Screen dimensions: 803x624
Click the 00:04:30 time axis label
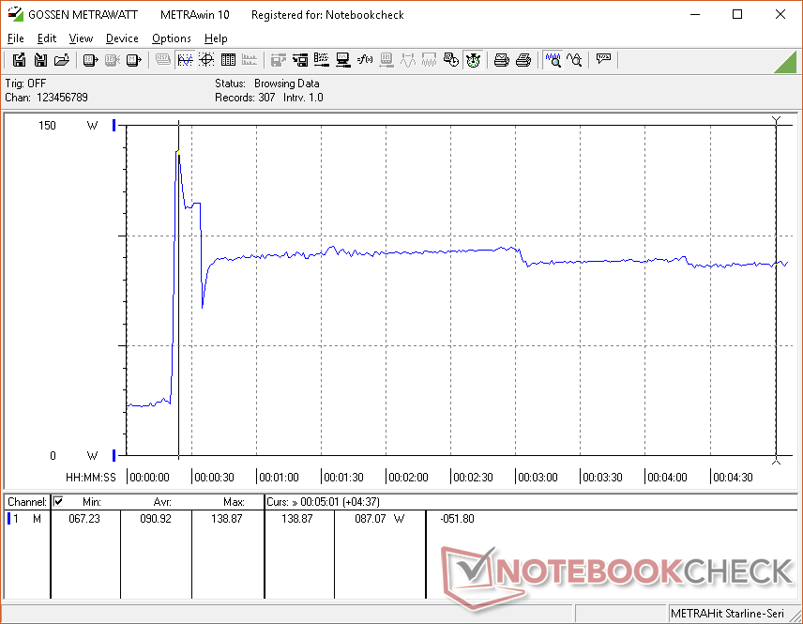point(733,478)
